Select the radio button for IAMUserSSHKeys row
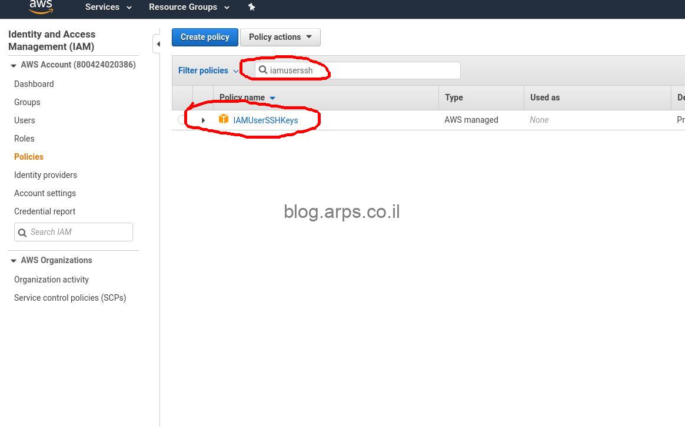Screen dimensions: 685x427 182,120
